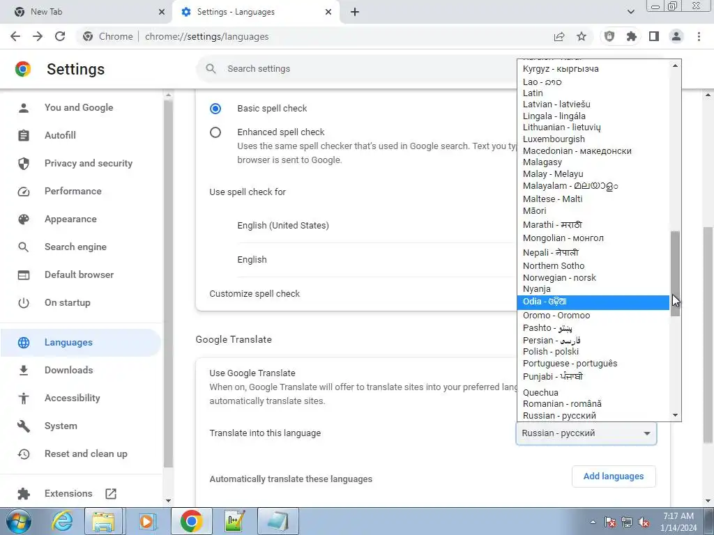The height and width of the screenshot is (535, 714).
Task: Open Extensions link in sidebar
Action: pyautogui.click(x=68, y=494)
